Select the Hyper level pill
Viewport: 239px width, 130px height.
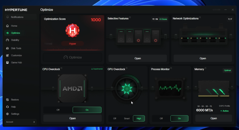click(x=73, y=44)
